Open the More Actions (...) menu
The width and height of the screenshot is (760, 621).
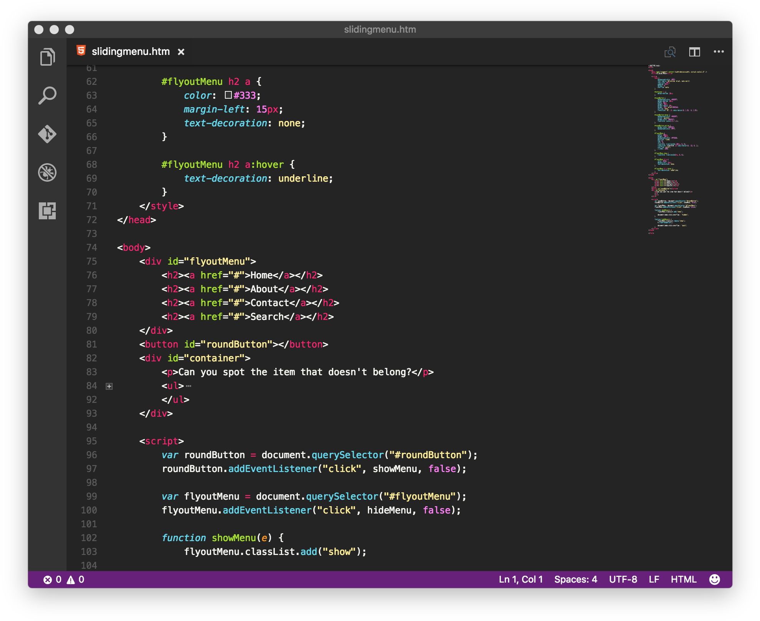(x=718, y=52)
